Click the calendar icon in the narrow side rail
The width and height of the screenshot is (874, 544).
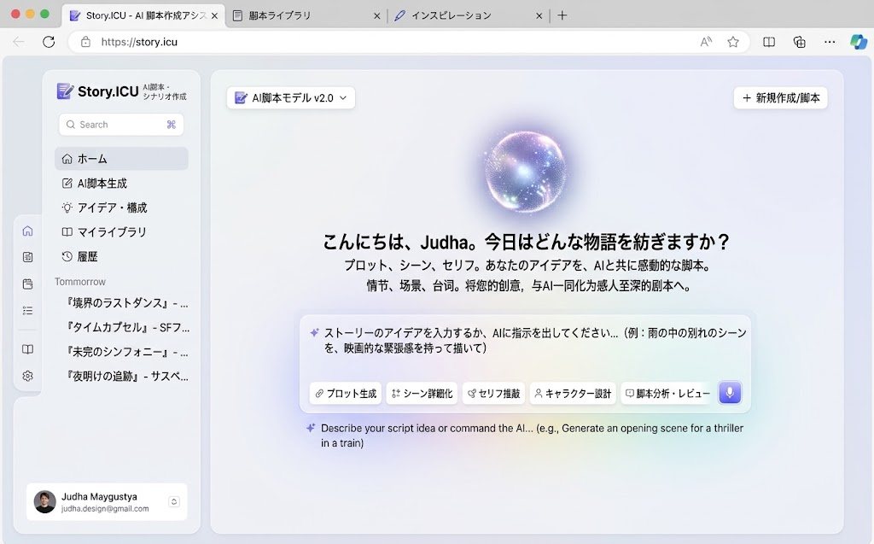pos(27,284)
